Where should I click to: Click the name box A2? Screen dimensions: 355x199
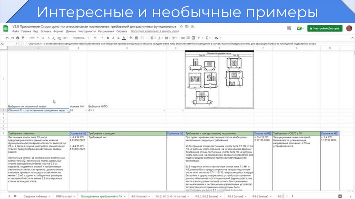(9, 44)
